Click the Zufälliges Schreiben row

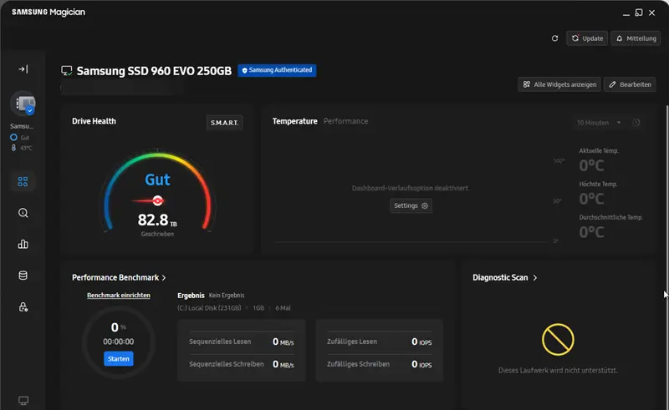click(380, 364)
